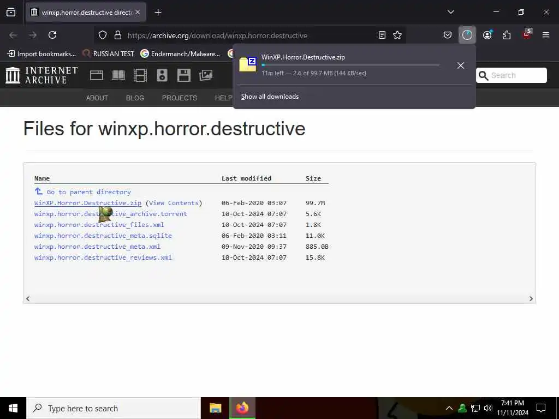The width and height of the screenshot is (559, 419).
Task: Open Internet Archive audio speaker icon
Action: [x=162, y=75]
